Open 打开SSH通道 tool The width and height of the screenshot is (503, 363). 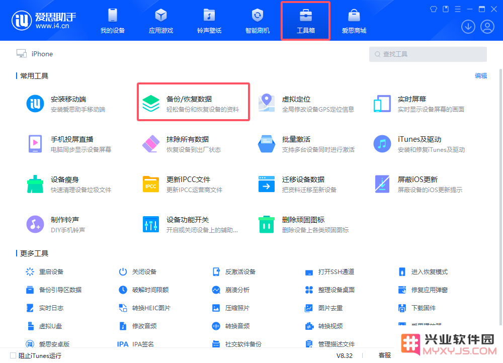[329, 272]
